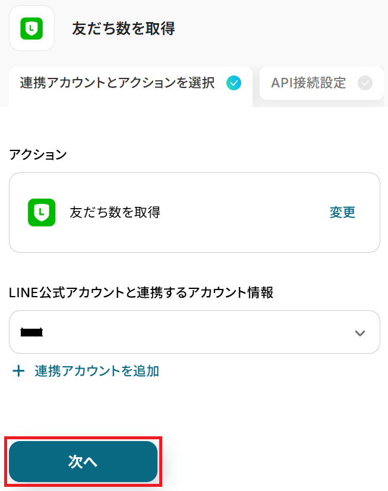The width and height of the screenshot is (388, 491).
Task: Click the plus icon beside 連携アカウントを追加
Action: coord(19,372)
